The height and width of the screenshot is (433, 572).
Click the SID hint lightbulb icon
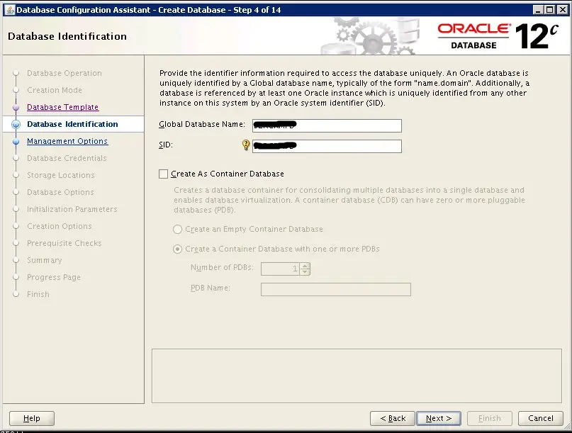pyautogui.click(x=246, y=145)
